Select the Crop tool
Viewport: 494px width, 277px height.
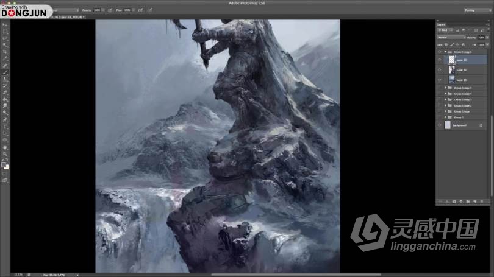coord(5,52)
